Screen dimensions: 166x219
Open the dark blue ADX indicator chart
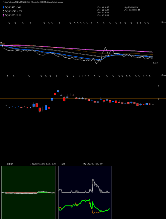[x=85, y=192]
